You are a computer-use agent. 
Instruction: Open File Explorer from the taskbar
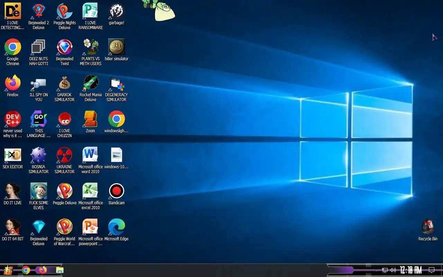pyautogui.click(x=60, y=270)
